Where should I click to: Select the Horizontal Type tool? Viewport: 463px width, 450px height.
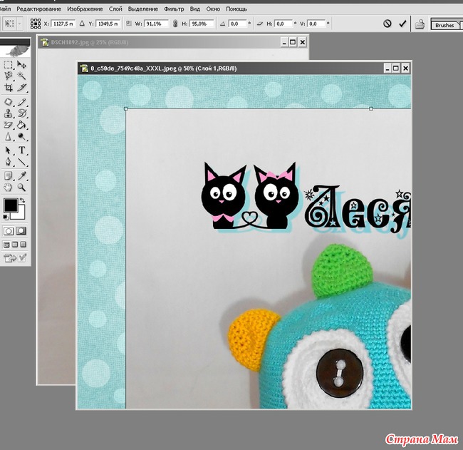(22, 150)
